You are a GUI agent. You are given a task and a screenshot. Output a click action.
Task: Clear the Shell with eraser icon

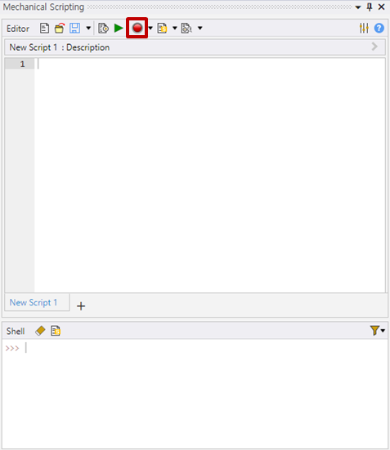click(x=40, y=331)
